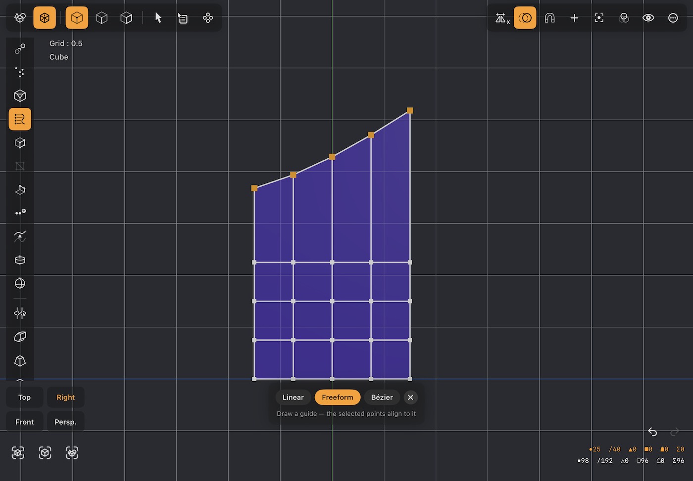Viewport: 693px width, 481px height.
Task: Select the cylinder loop tool
Action: coord(20,260)
